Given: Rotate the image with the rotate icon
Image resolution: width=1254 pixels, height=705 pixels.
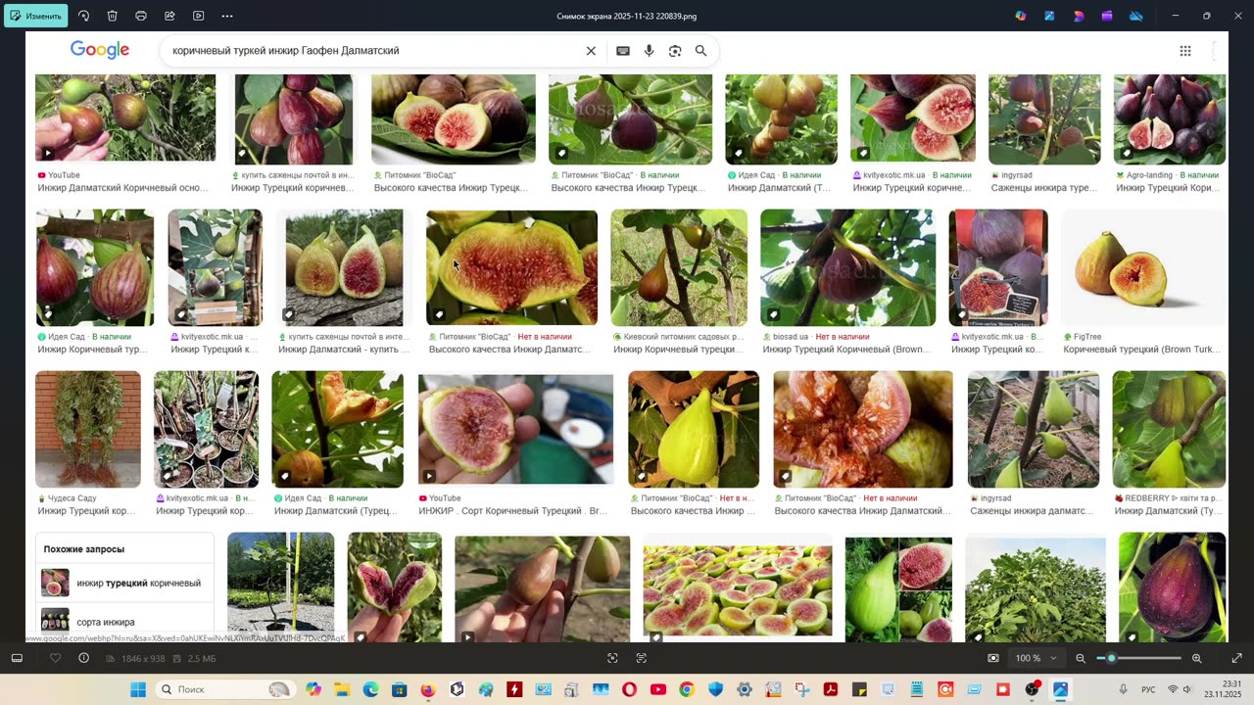Looking at the screenshot, I should (x=83, y=16).
